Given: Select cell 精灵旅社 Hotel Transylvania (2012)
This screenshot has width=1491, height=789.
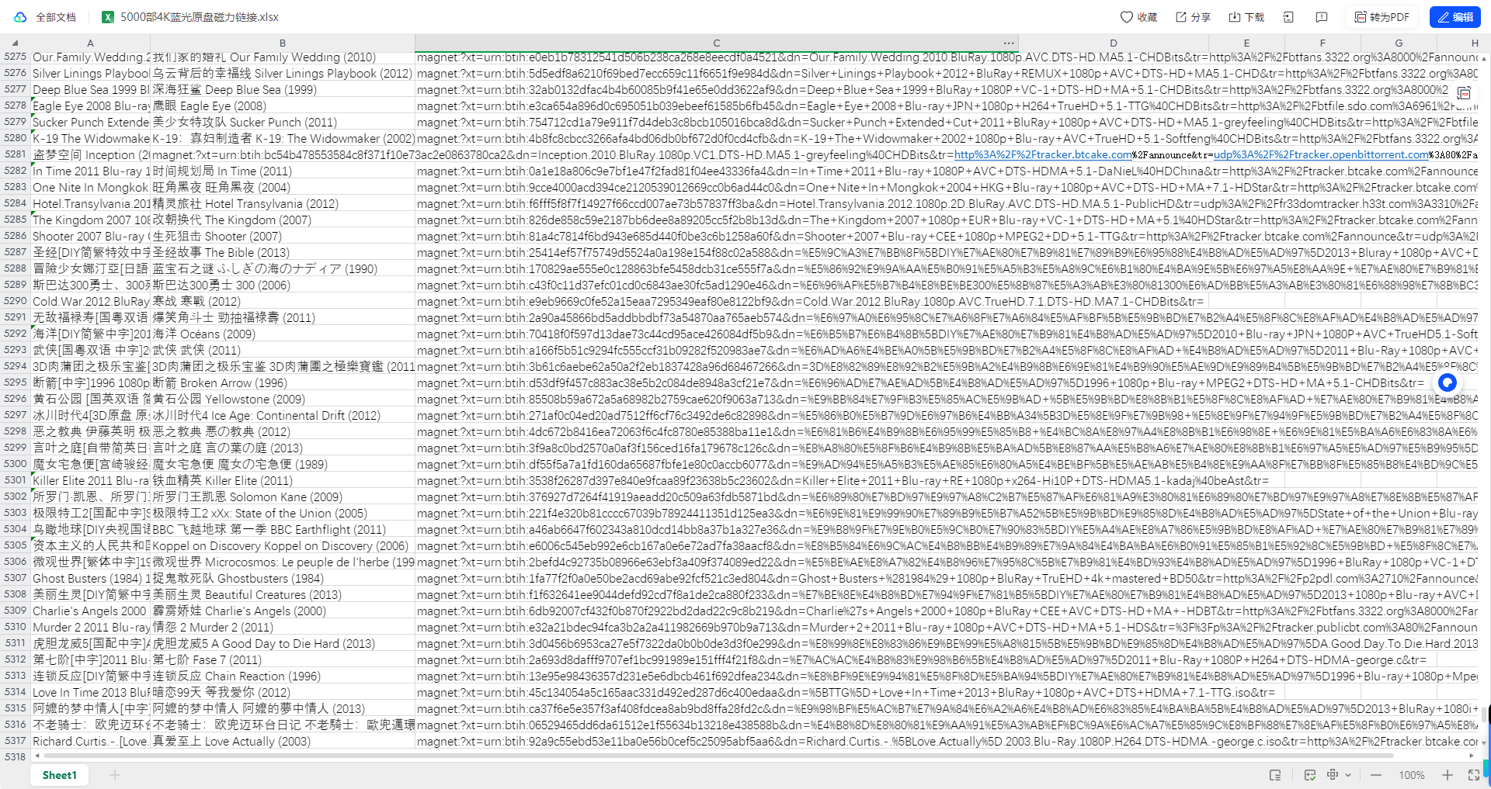Looking at the screenshot, I should [283, 203].
